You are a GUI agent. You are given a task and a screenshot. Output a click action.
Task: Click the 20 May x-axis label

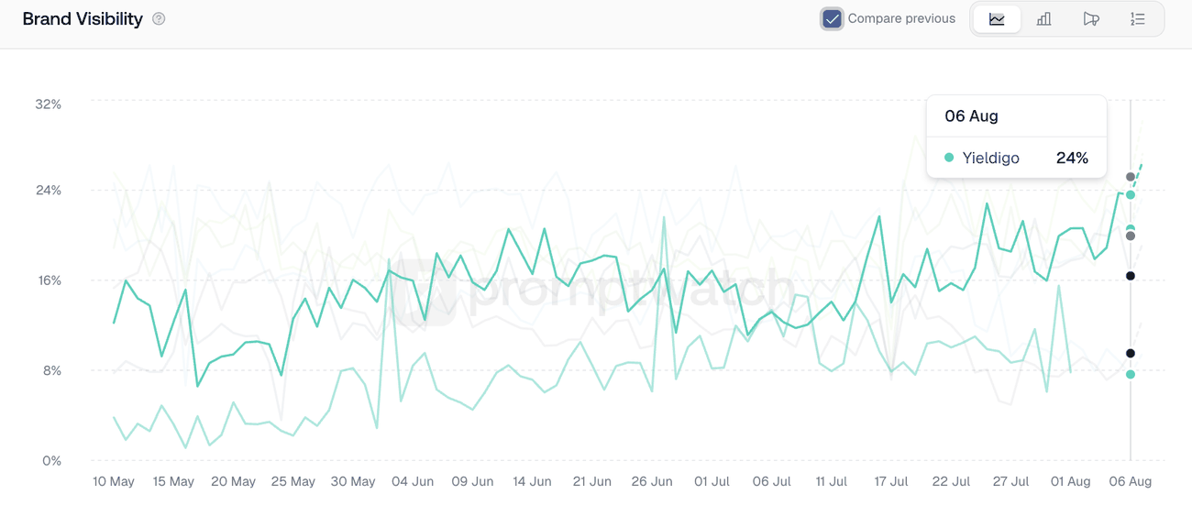(x=234, y=481)
